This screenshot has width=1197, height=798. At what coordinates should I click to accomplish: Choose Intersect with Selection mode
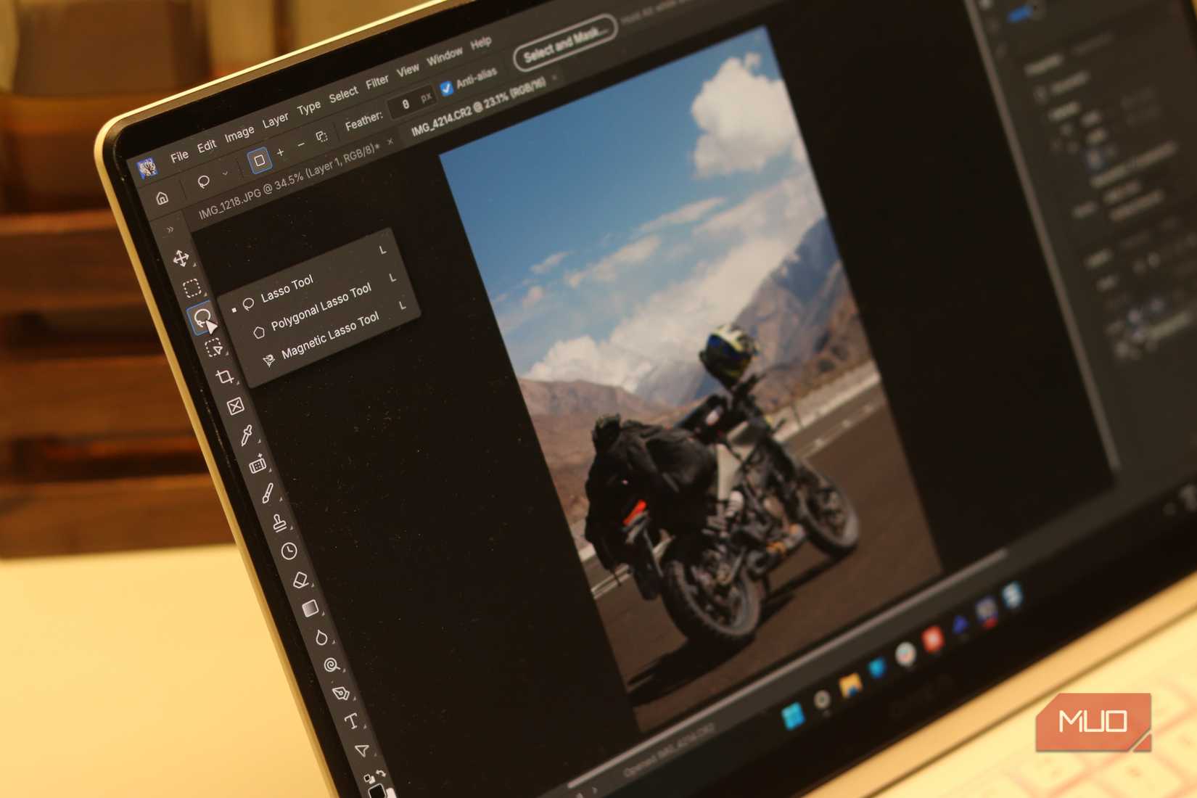pos(321,136)
